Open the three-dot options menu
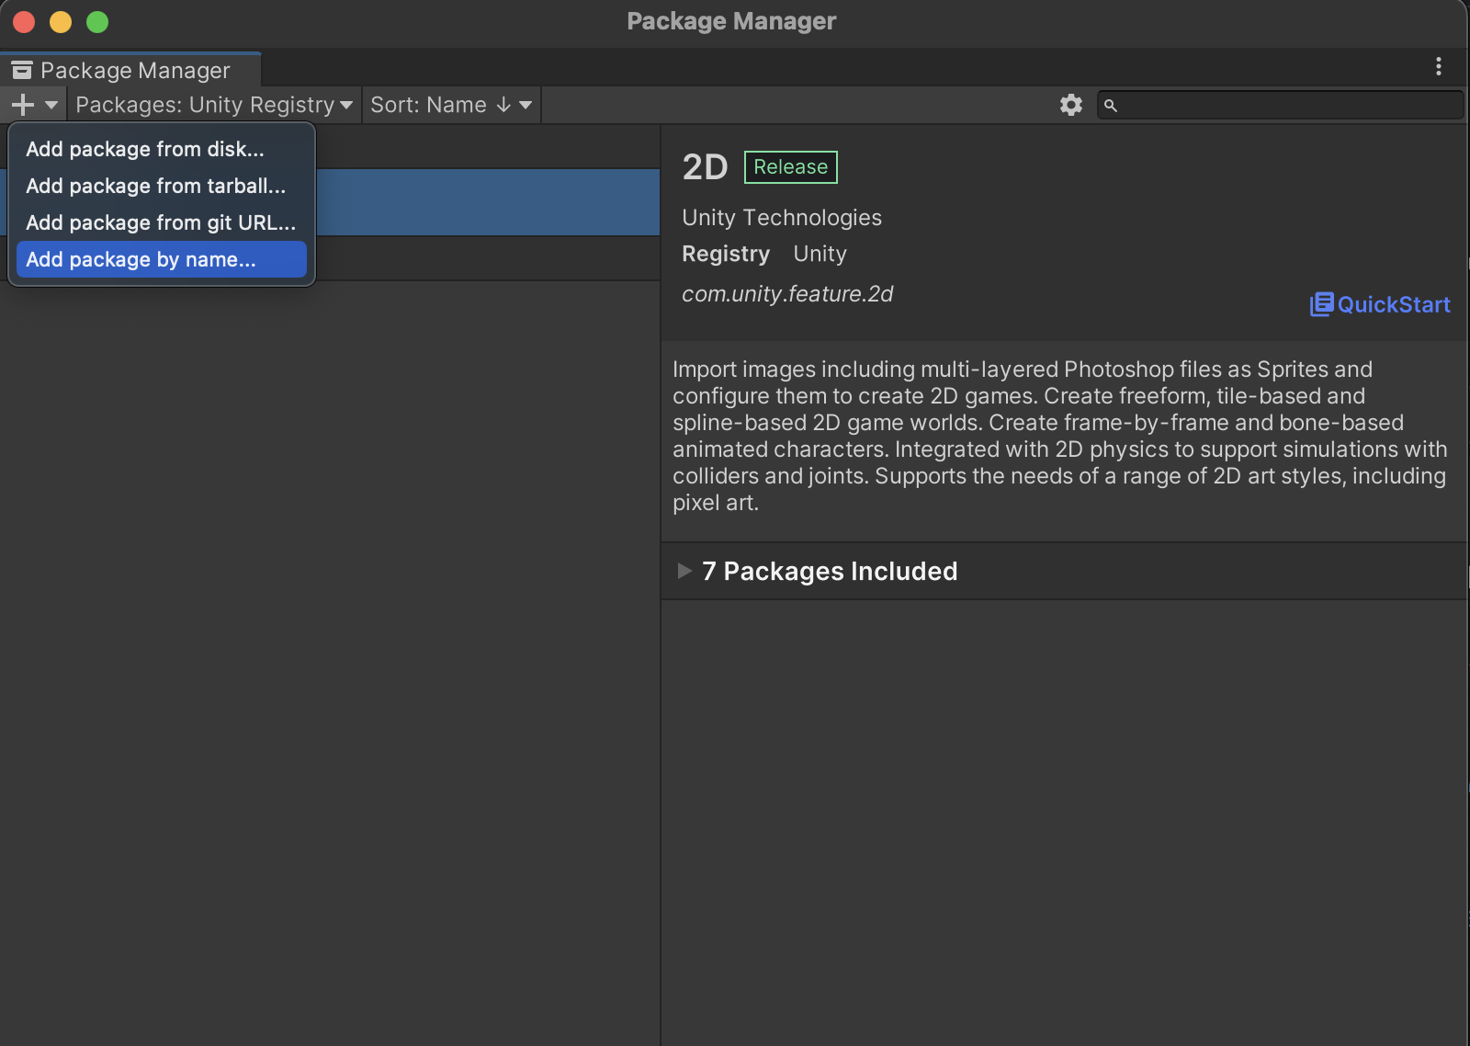 point(1438,66)
